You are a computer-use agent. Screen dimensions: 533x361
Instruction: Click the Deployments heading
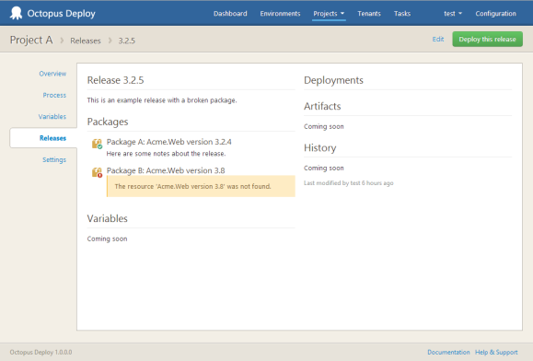tap(333, 80)
